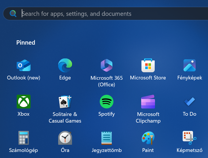
Task: Launch the Xbox app icon
Action: pyautogui.click(x=24, y=102)
